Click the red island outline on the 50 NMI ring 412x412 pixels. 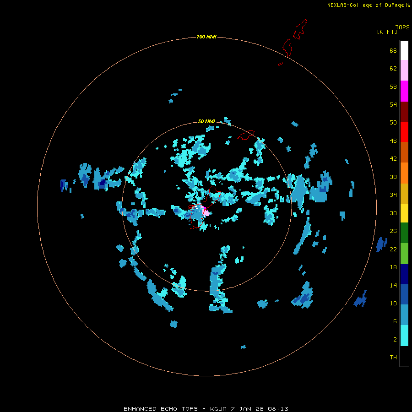(246, 135)
